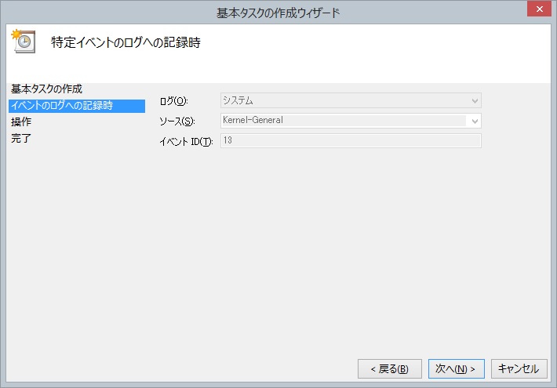This screenshot has height=388, width=557.
Task: Click the Kernel-General text in the source field
Action: click(253, 120)
